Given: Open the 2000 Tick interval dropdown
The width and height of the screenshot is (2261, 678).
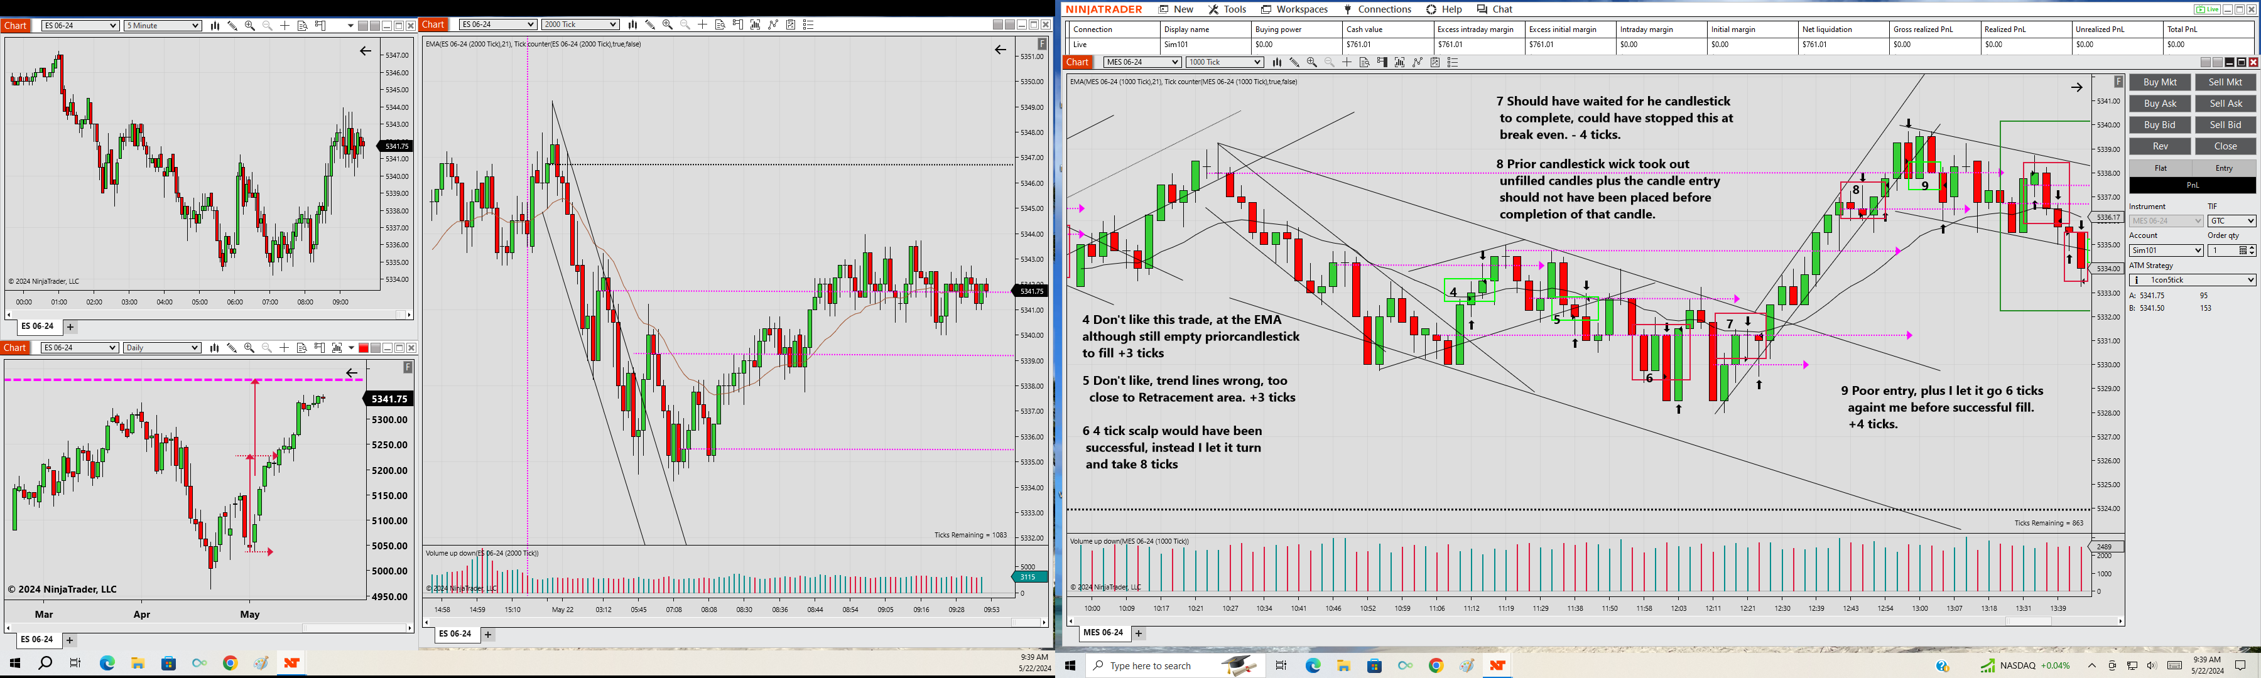Looking at the screenshot, I should [x=580, y=24].
